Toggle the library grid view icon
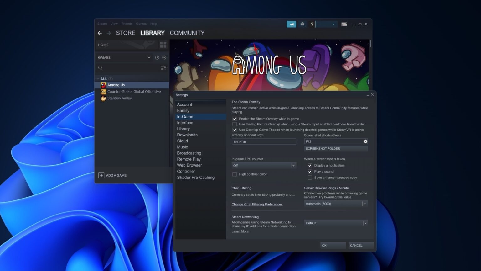Image resolution: width=481 pixels, height=271 pixels. 163,45
